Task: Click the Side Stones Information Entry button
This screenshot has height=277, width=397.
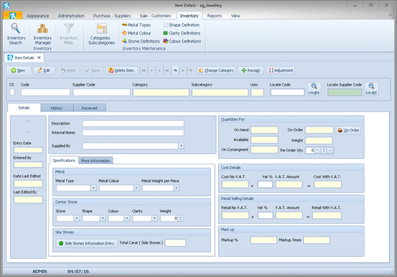Action: pos(87,243)
